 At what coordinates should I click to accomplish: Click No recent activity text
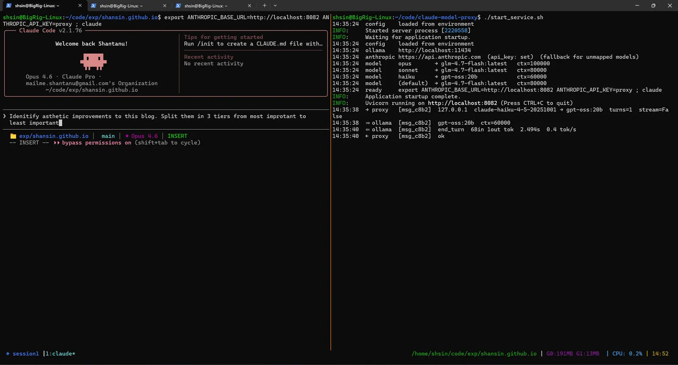click(214, 64)
